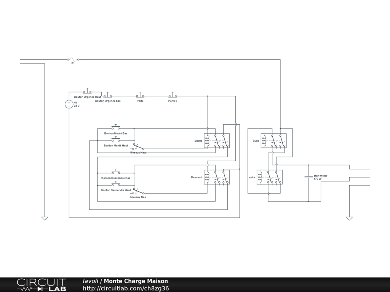390x292 pixels.
Task: Open the circuitlab.com/ch8zg36 URL
Action: coord(126,288)
